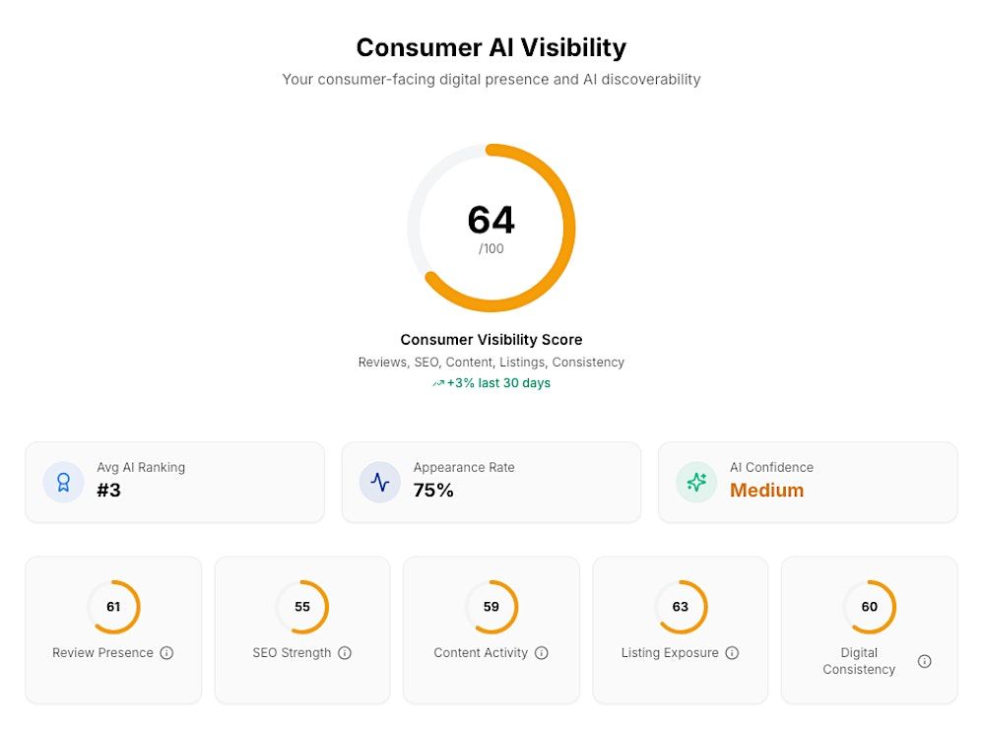Click the trend arrow icon near +3%
Screen dimensions: 983x729
click(x=438, y=384)
